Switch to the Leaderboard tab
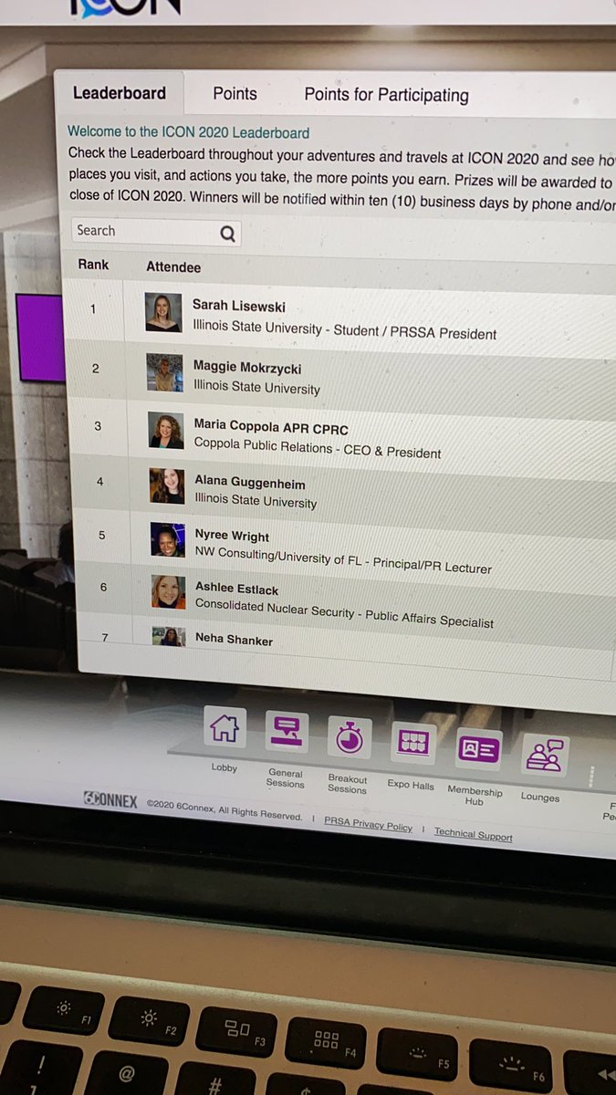 click(120, 93)
